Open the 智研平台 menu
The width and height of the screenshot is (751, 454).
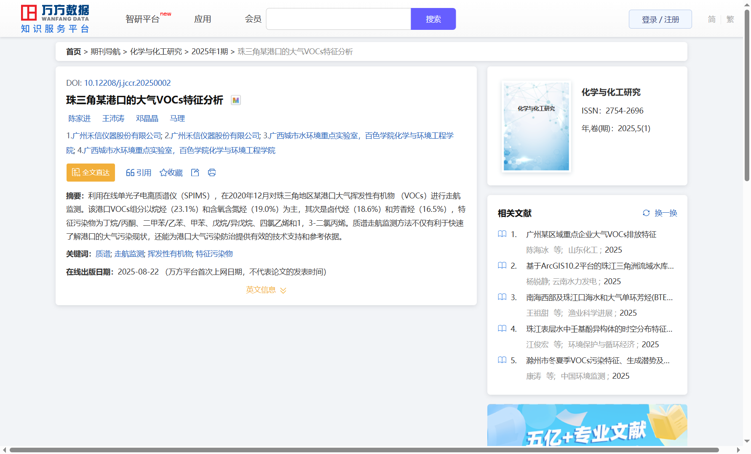143,19
